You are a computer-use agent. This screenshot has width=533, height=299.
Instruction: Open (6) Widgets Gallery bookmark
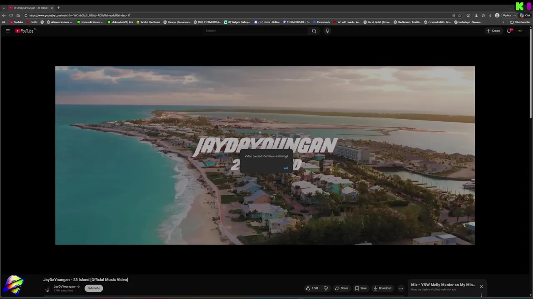pos(237,22)
